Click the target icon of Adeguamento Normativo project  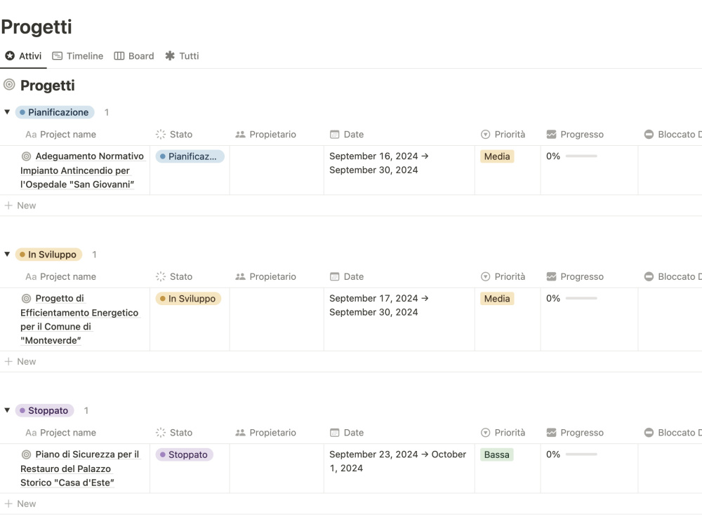pyautogui.click(x=27, y=156)
